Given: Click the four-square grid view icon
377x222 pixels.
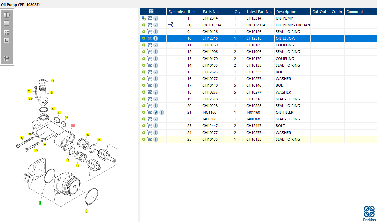Looking at the screenshot, I should click(x=7, y=33).
